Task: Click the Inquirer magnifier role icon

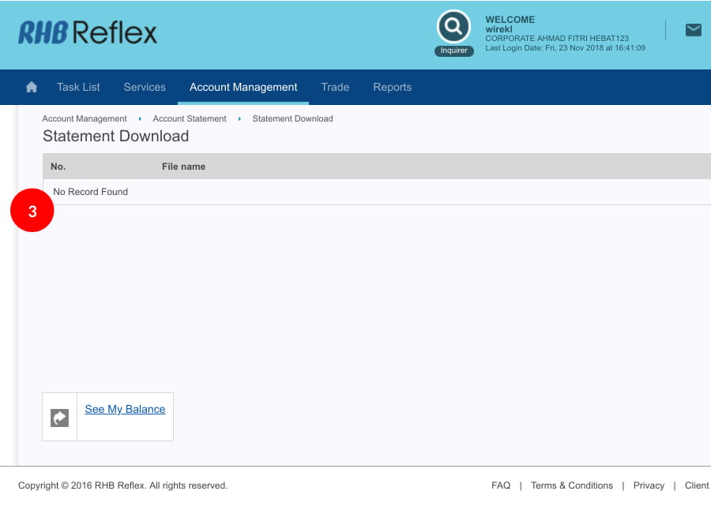Action: tap(453, 28)
